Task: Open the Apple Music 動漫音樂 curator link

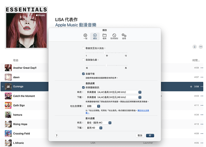Action: 76,25
